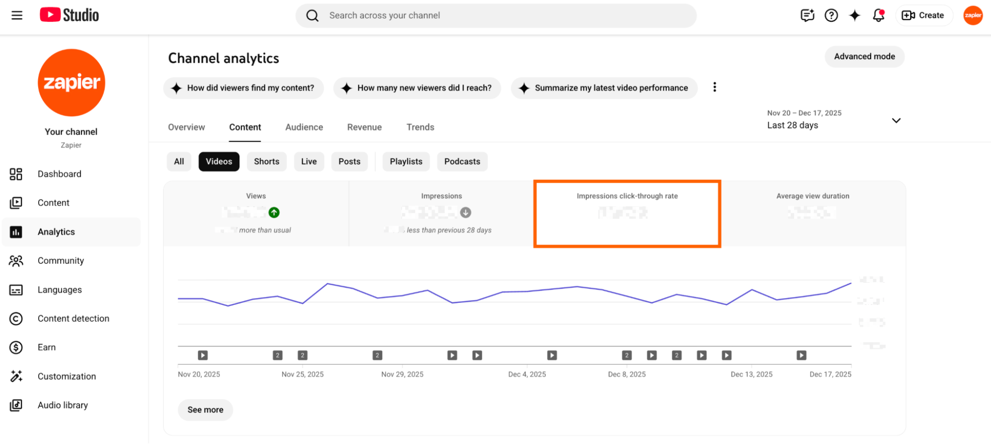Click the See more button
Viewport: 991px width, 444px height.
(x=205, y=410)
